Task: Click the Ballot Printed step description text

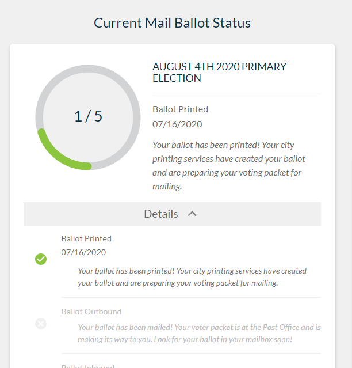Action: [x=192, y=277]
